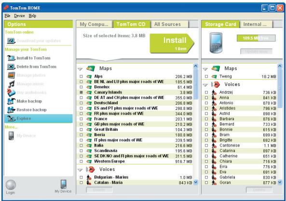Click the up arrow of TomTom CD list scrollbar
The width and height of the screenshot is (286, 201).
[195, 66]
